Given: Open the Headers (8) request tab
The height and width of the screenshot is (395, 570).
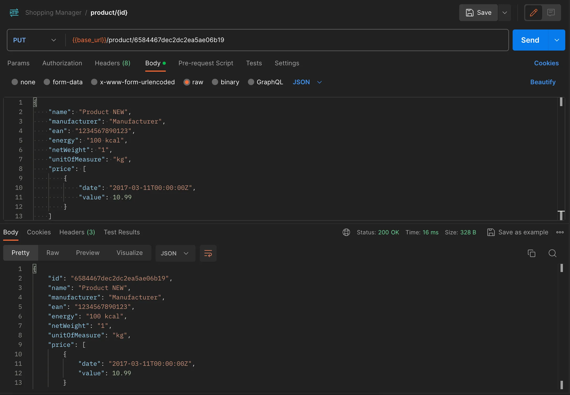Looking at the screenshot, I should (x=112, y=63).
